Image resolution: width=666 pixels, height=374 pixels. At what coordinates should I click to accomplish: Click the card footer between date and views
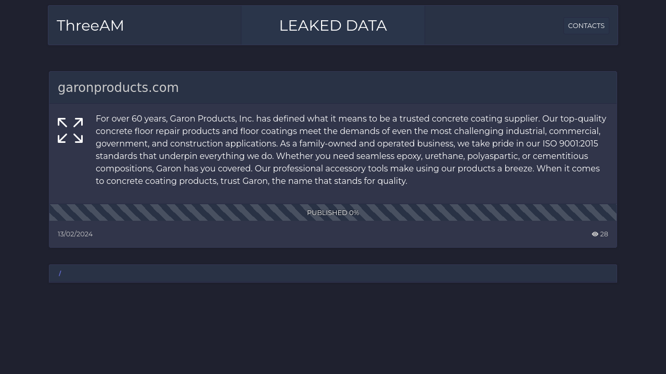pos(342,234)
